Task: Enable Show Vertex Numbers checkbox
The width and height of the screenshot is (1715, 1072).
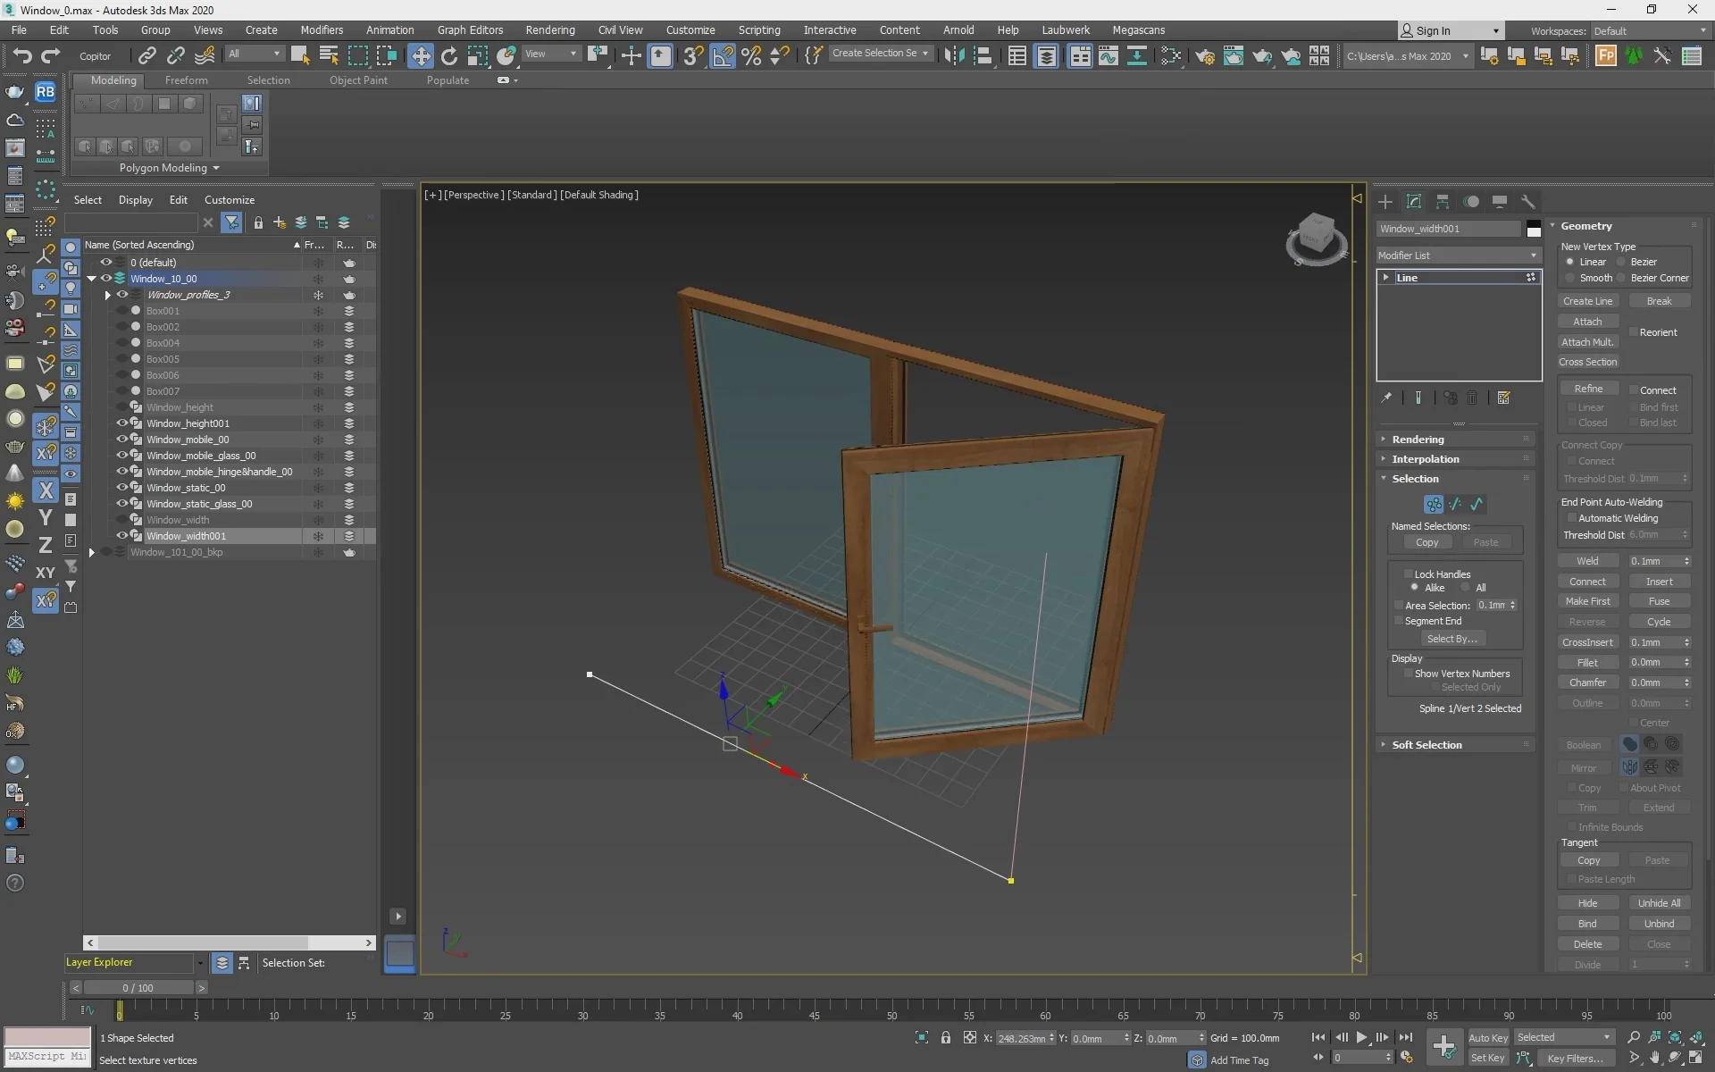Action: 1408,674
